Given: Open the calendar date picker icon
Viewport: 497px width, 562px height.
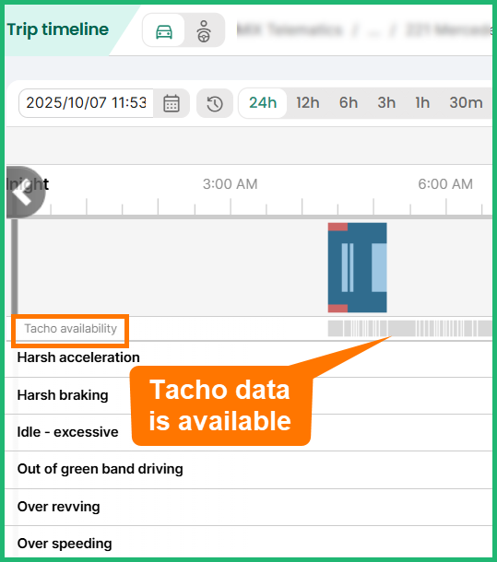Looking at the screenshot, I should [172, 103].
